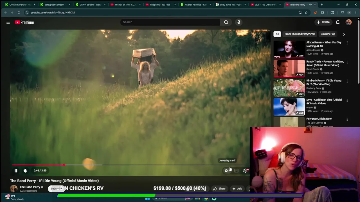Click the progress bar scrubber dot
The height and width of the screenshot is (202, 360).
click(64, 165)
